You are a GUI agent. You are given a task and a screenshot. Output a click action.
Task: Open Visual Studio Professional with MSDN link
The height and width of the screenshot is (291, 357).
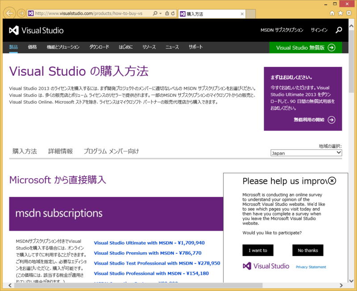coord(151,273)
